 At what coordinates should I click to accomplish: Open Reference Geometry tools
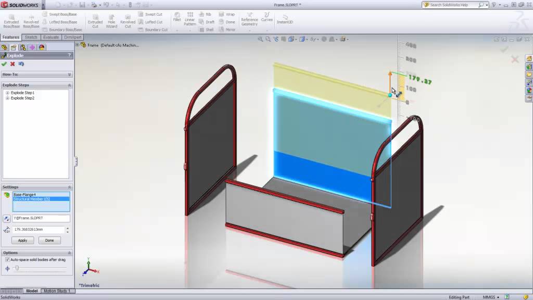[249, 19]
